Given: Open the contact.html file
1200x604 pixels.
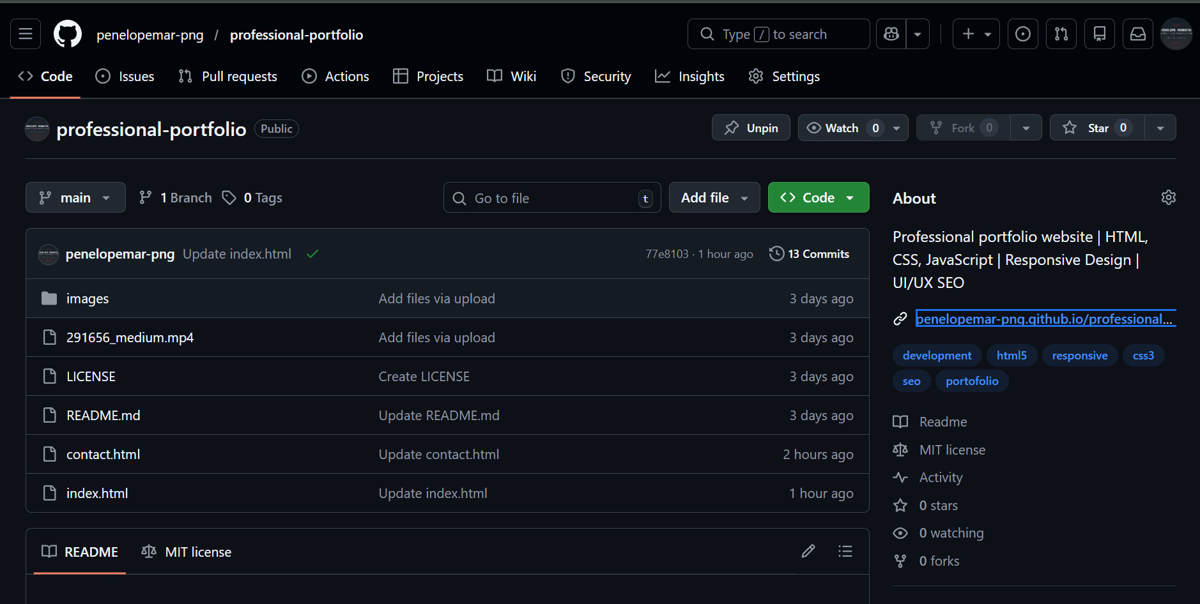Looking at the screenshot, I should (x=103, y=454).
